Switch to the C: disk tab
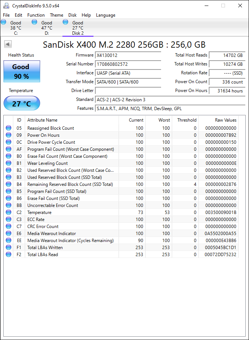Viewport: 249px width, 340px height. pyautogui.click(x=16, y=28)
